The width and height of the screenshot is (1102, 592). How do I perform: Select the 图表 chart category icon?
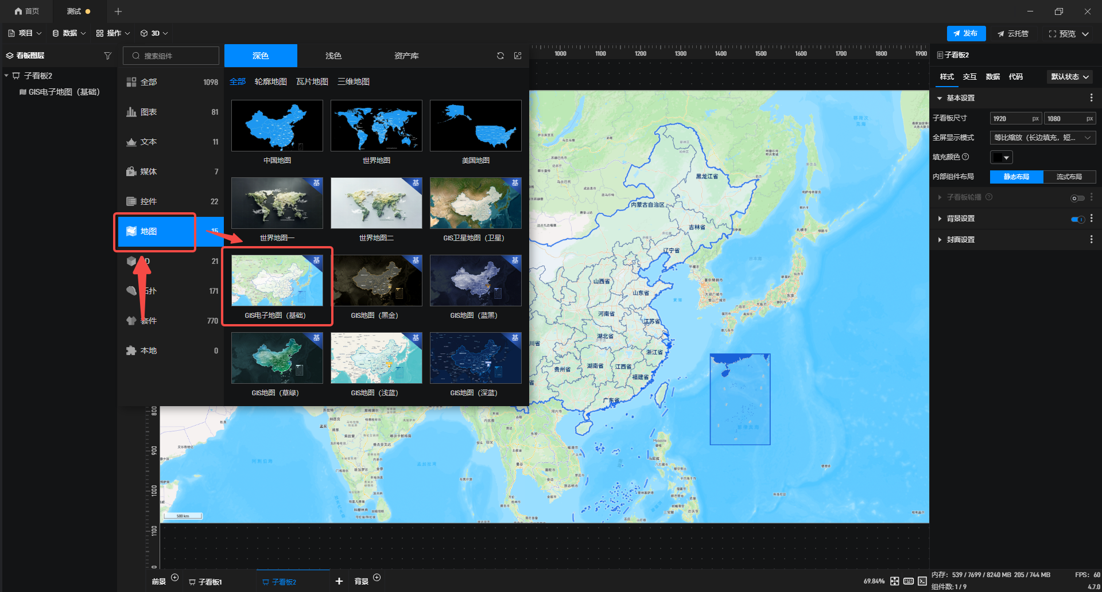click(x=131, y=112)
